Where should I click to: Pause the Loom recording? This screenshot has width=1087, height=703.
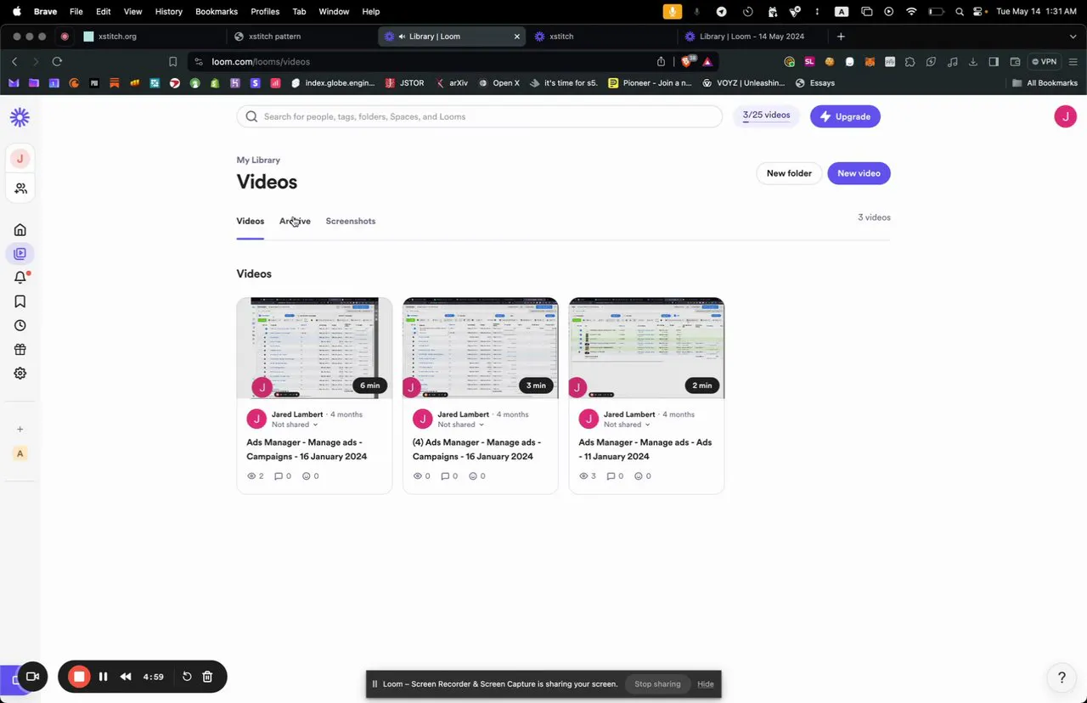point(103,677)
